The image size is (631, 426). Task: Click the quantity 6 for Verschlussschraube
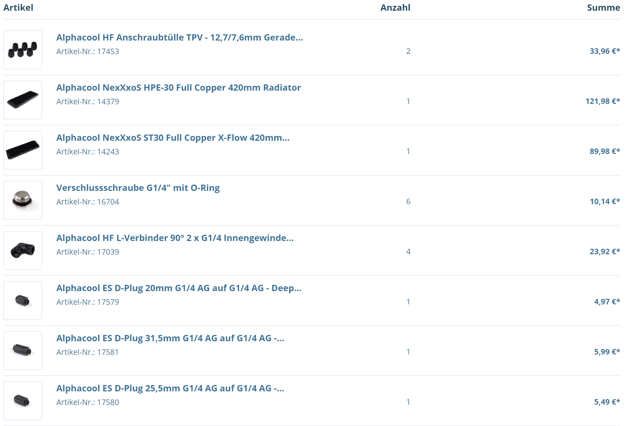408,202
